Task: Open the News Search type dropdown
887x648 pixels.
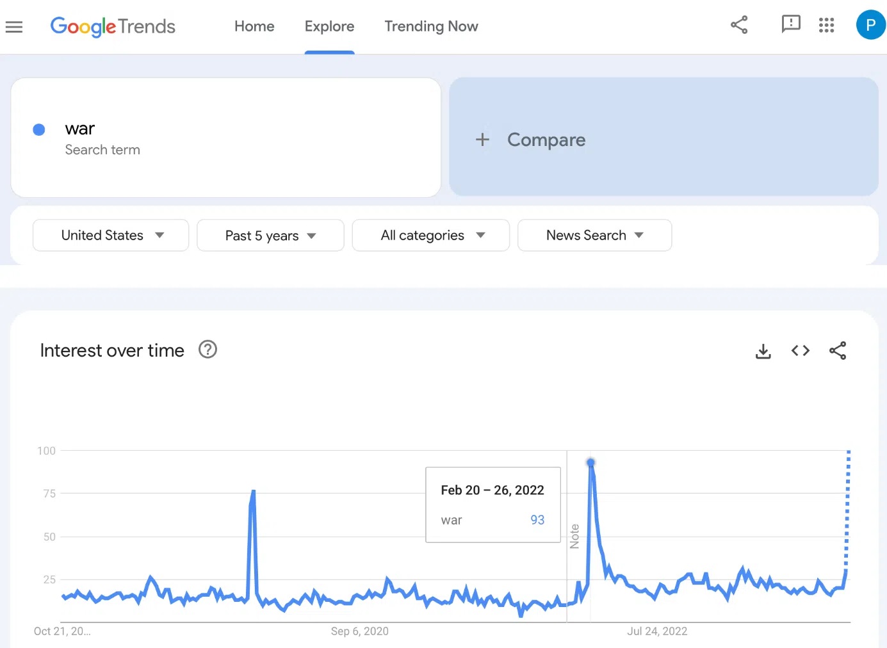Action: click(594, 236)
